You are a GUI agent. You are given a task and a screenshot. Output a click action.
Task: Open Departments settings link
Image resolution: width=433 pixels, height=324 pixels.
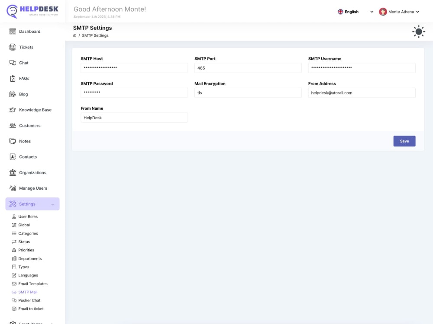tap(30, 259)
